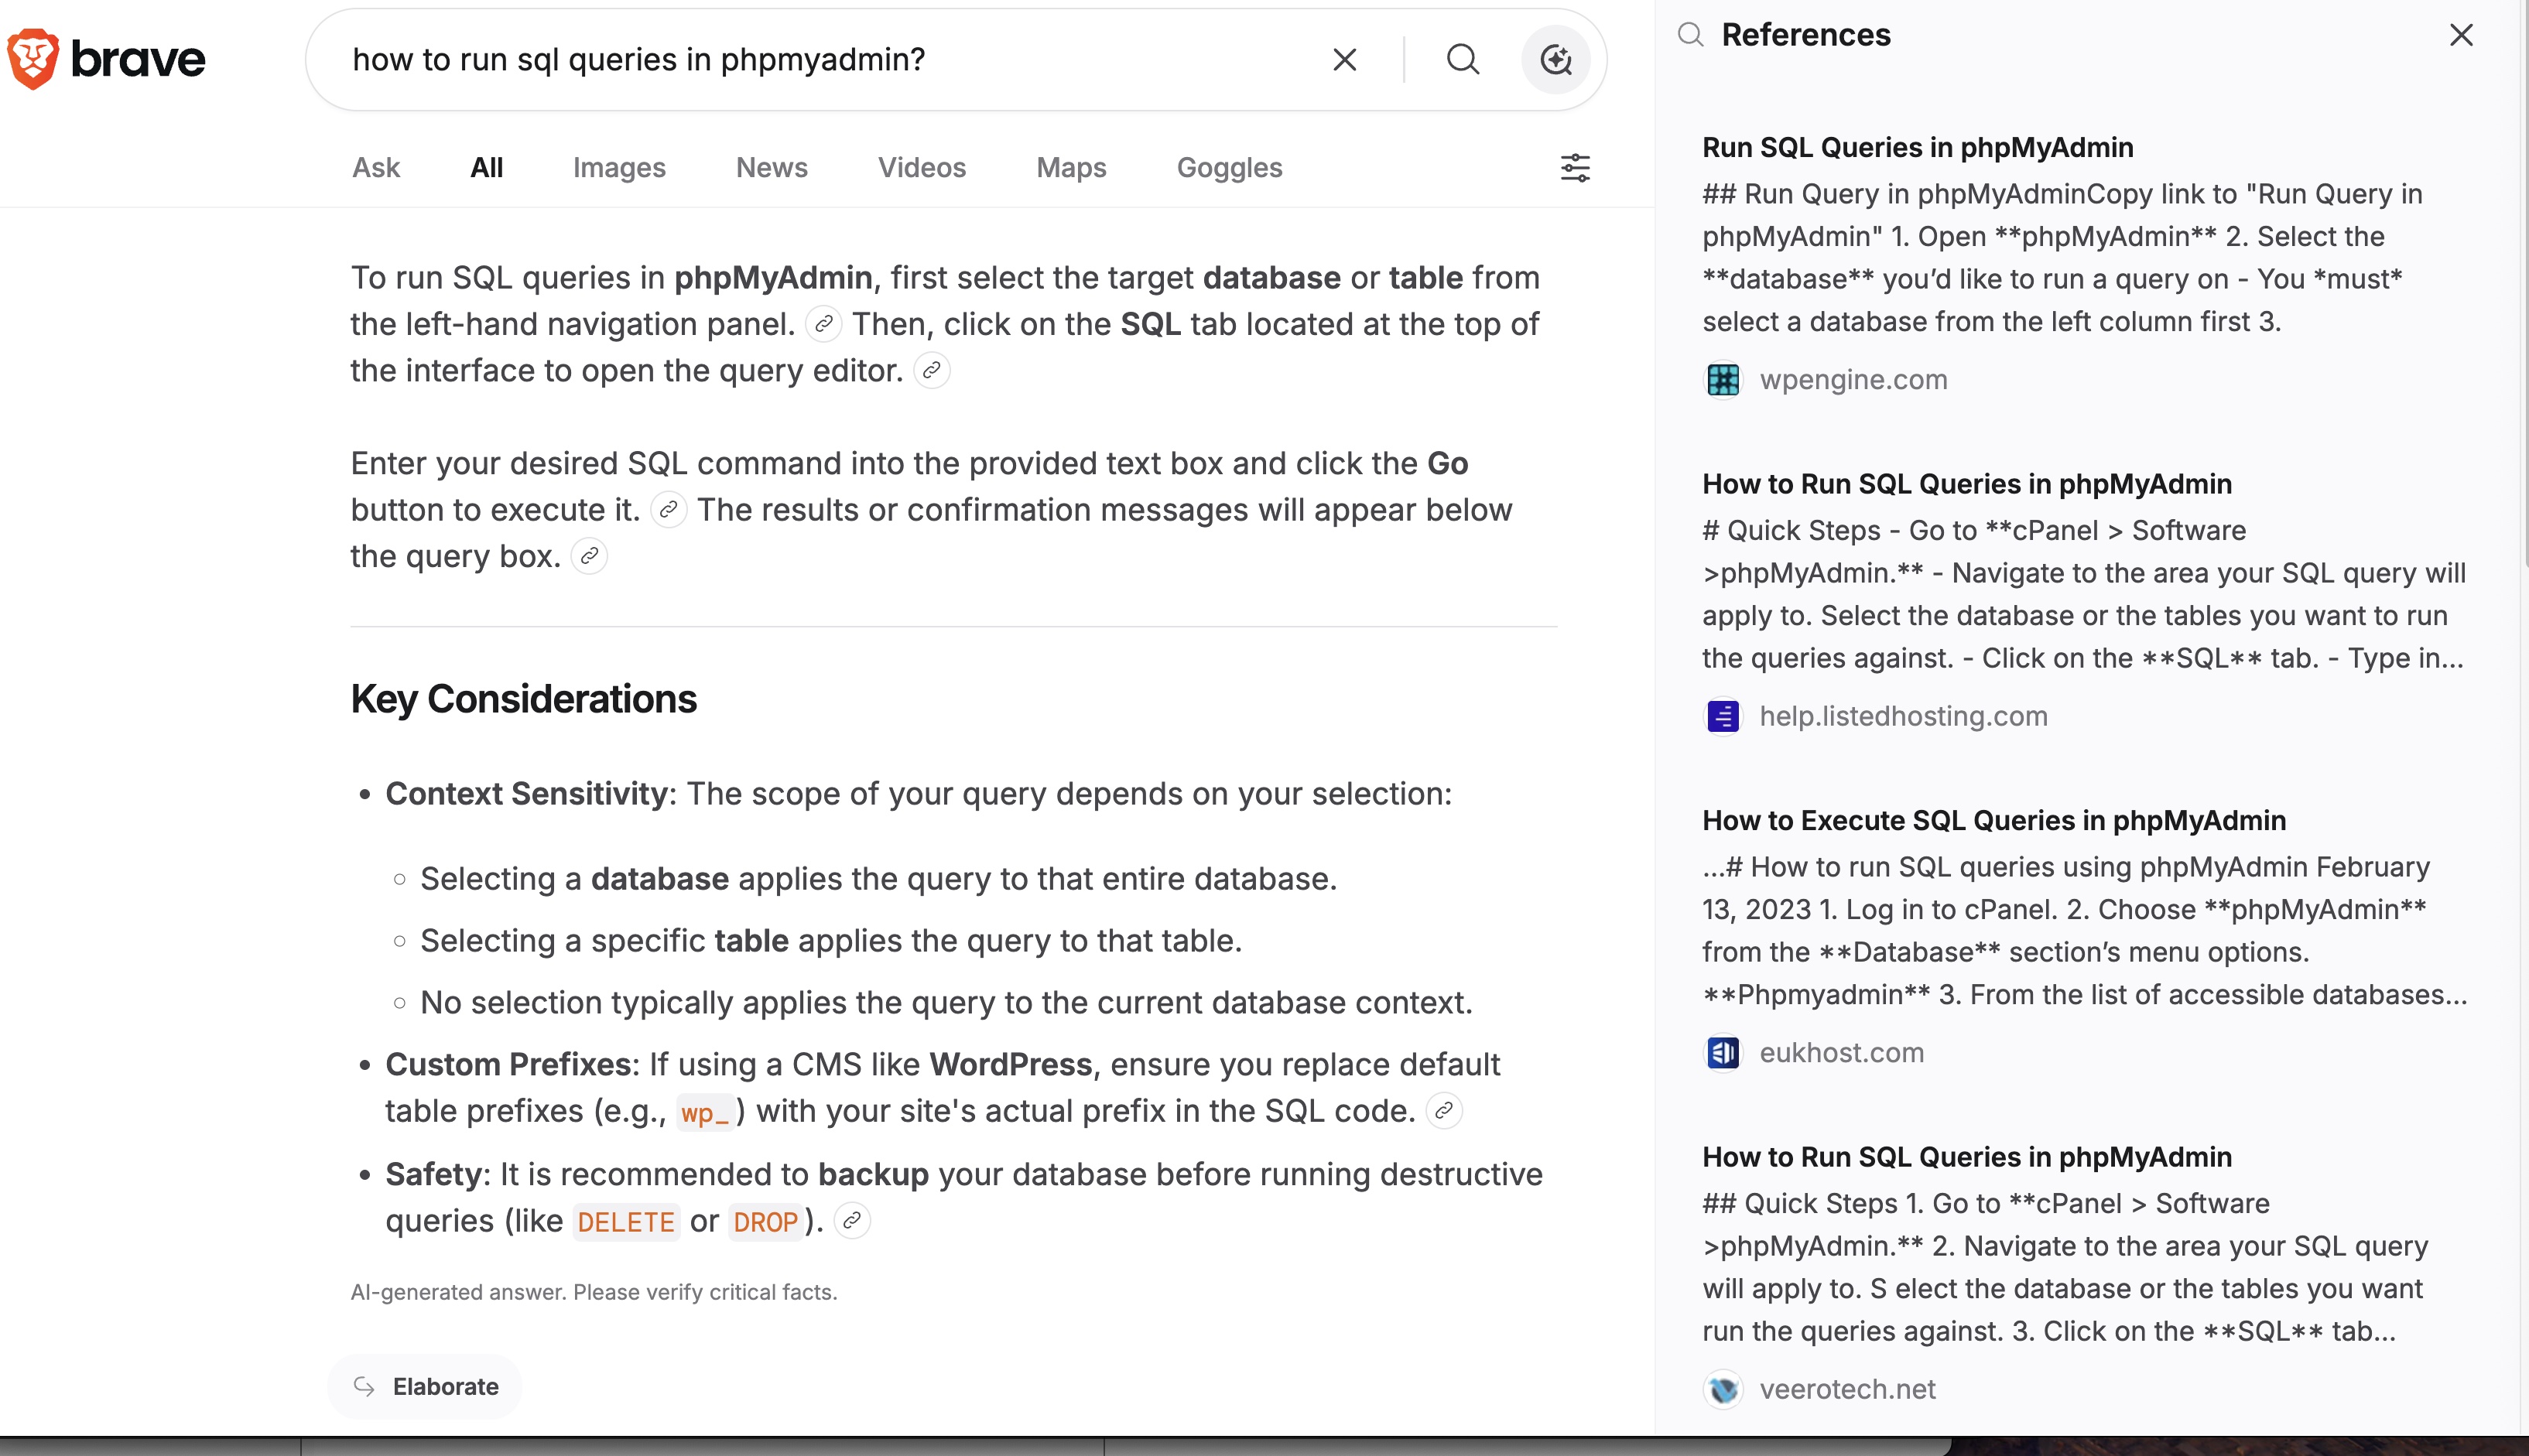Go to the News tab
This screenshot has height=1456, width=2529.
[772, 168]
